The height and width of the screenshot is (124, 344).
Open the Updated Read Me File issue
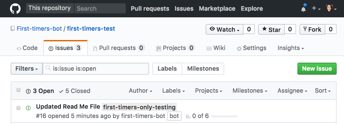(x=68, y=107)
